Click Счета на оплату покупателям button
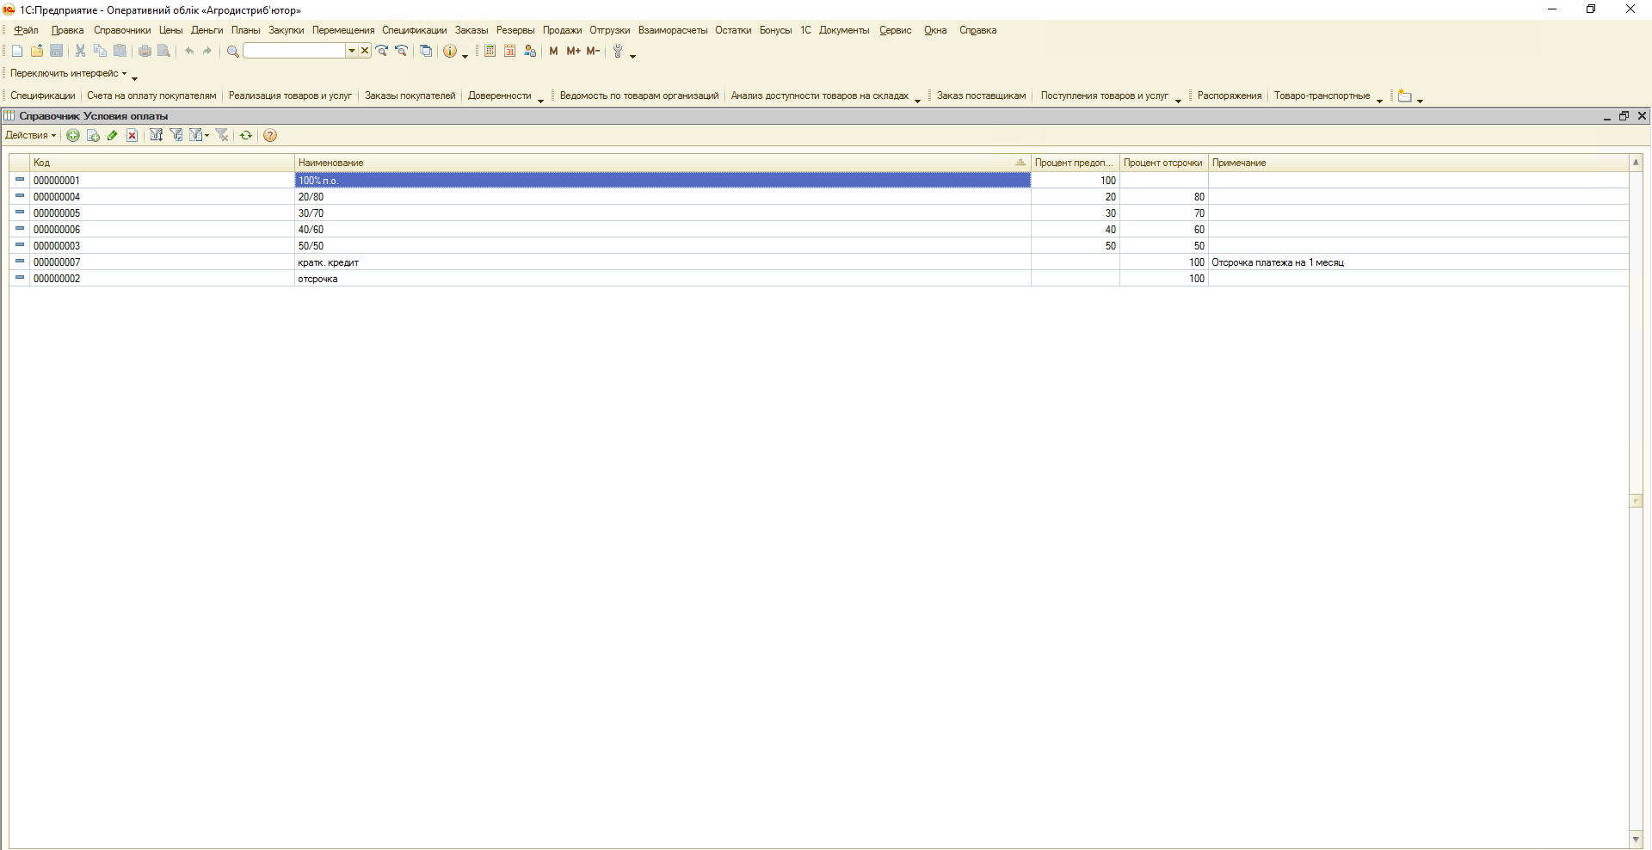1652x850 pixels. 151,95
